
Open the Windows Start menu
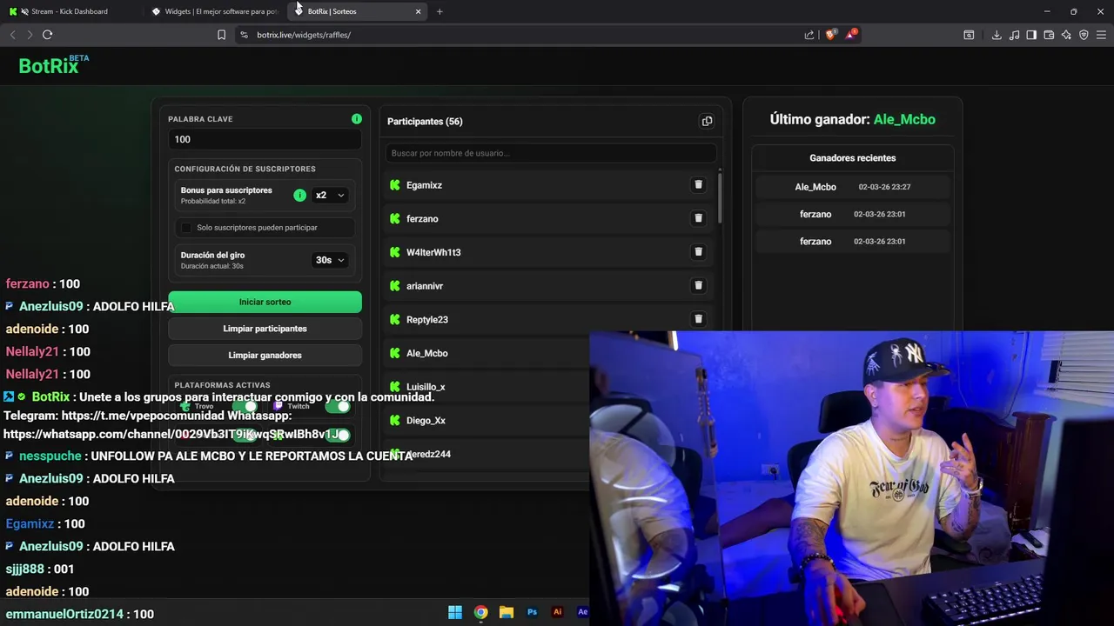[455, 612]
